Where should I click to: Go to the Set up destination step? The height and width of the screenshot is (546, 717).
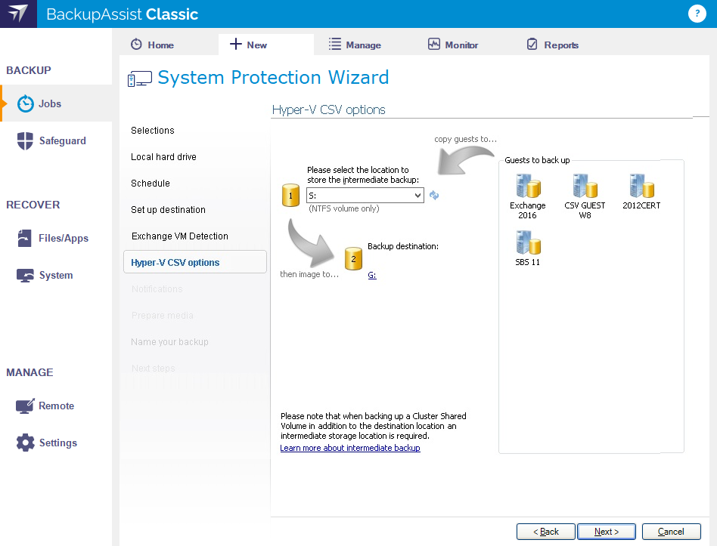point(168,210)
